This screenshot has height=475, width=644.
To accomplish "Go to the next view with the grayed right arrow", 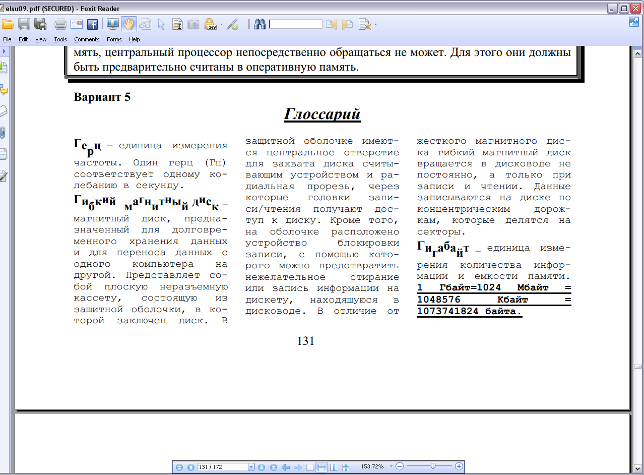I will pos(298,467).
